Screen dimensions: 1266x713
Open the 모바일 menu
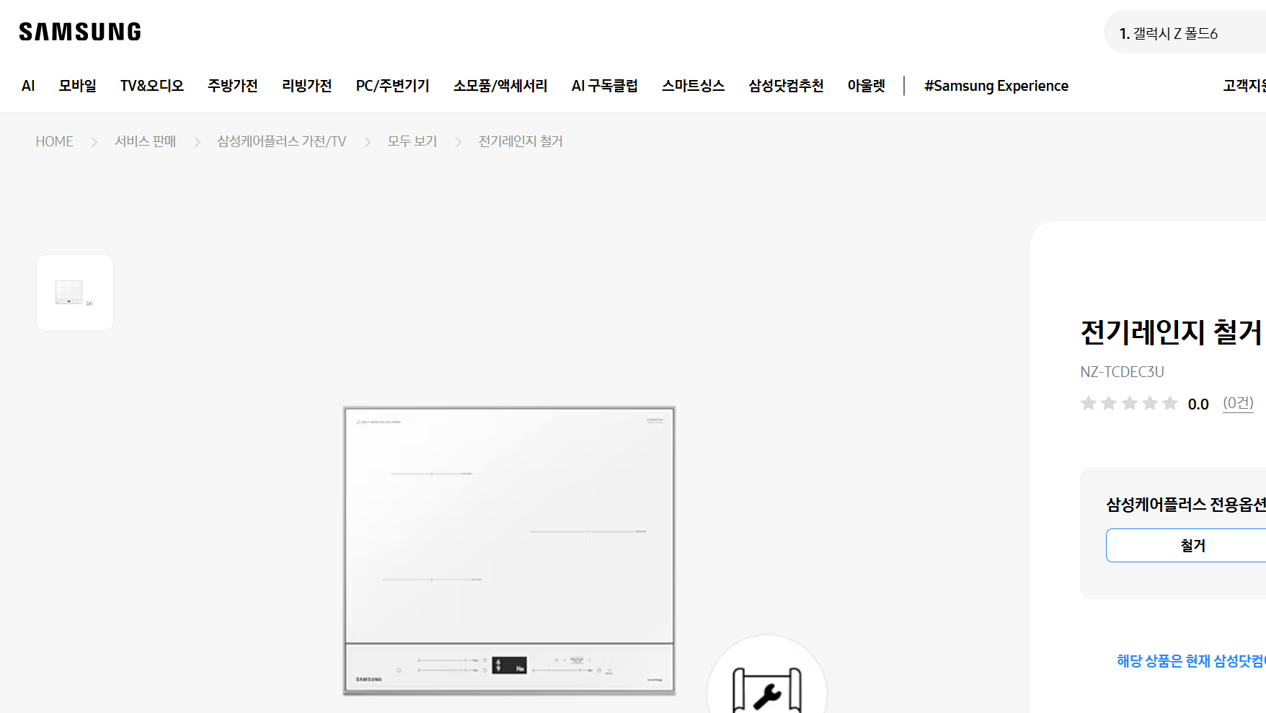(x=78, y=86)
